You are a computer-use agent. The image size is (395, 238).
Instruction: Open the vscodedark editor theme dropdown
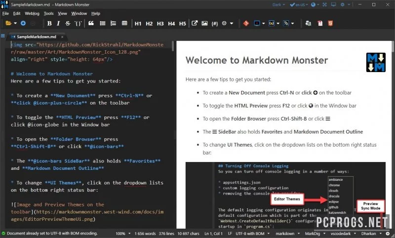click(343, 234)
